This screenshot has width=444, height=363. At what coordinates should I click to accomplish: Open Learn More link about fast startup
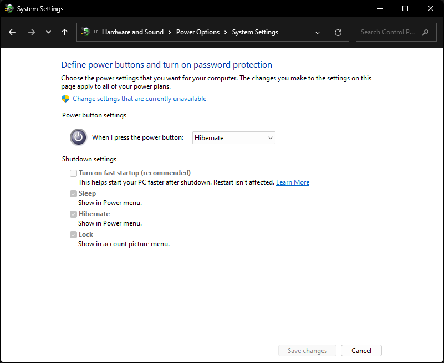(293, 182)
